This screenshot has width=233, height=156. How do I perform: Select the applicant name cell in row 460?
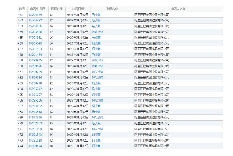click(x=178, y=66)
